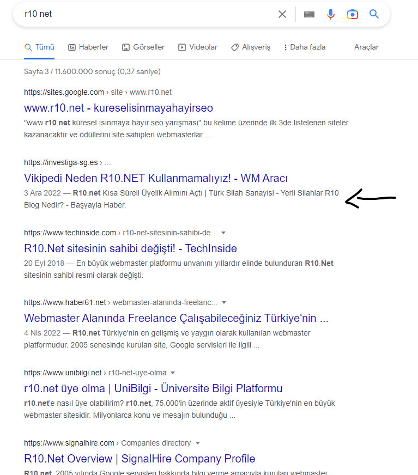Select the Tümü tab
Viewport: 418px width, 475px height.
pyautogui.click(x=39, y=47)
